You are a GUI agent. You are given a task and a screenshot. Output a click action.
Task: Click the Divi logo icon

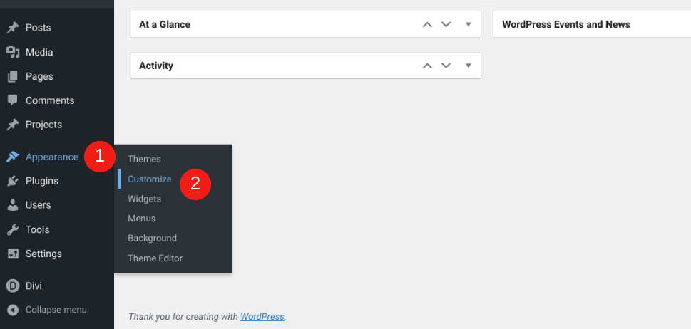pyautogui.click(x=13, y=286)
